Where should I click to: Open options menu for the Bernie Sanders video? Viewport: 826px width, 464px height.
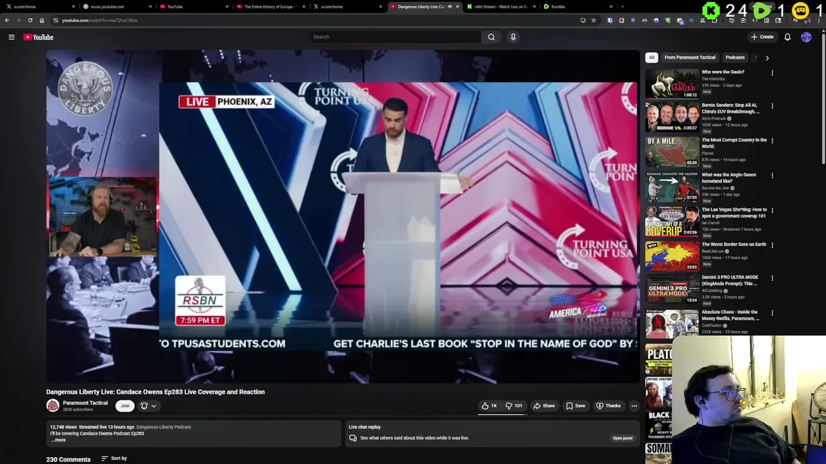coord(772,106)
